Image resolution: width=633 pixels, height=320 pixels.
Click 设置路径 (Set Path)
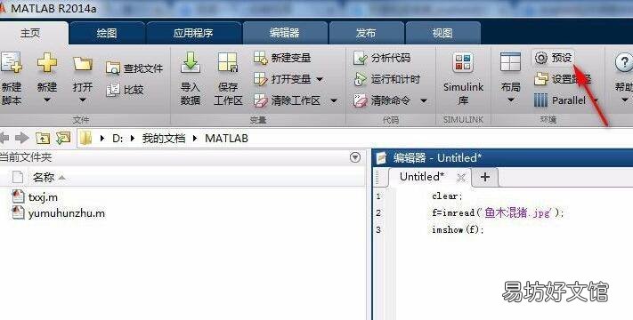[x=563, y=79]
